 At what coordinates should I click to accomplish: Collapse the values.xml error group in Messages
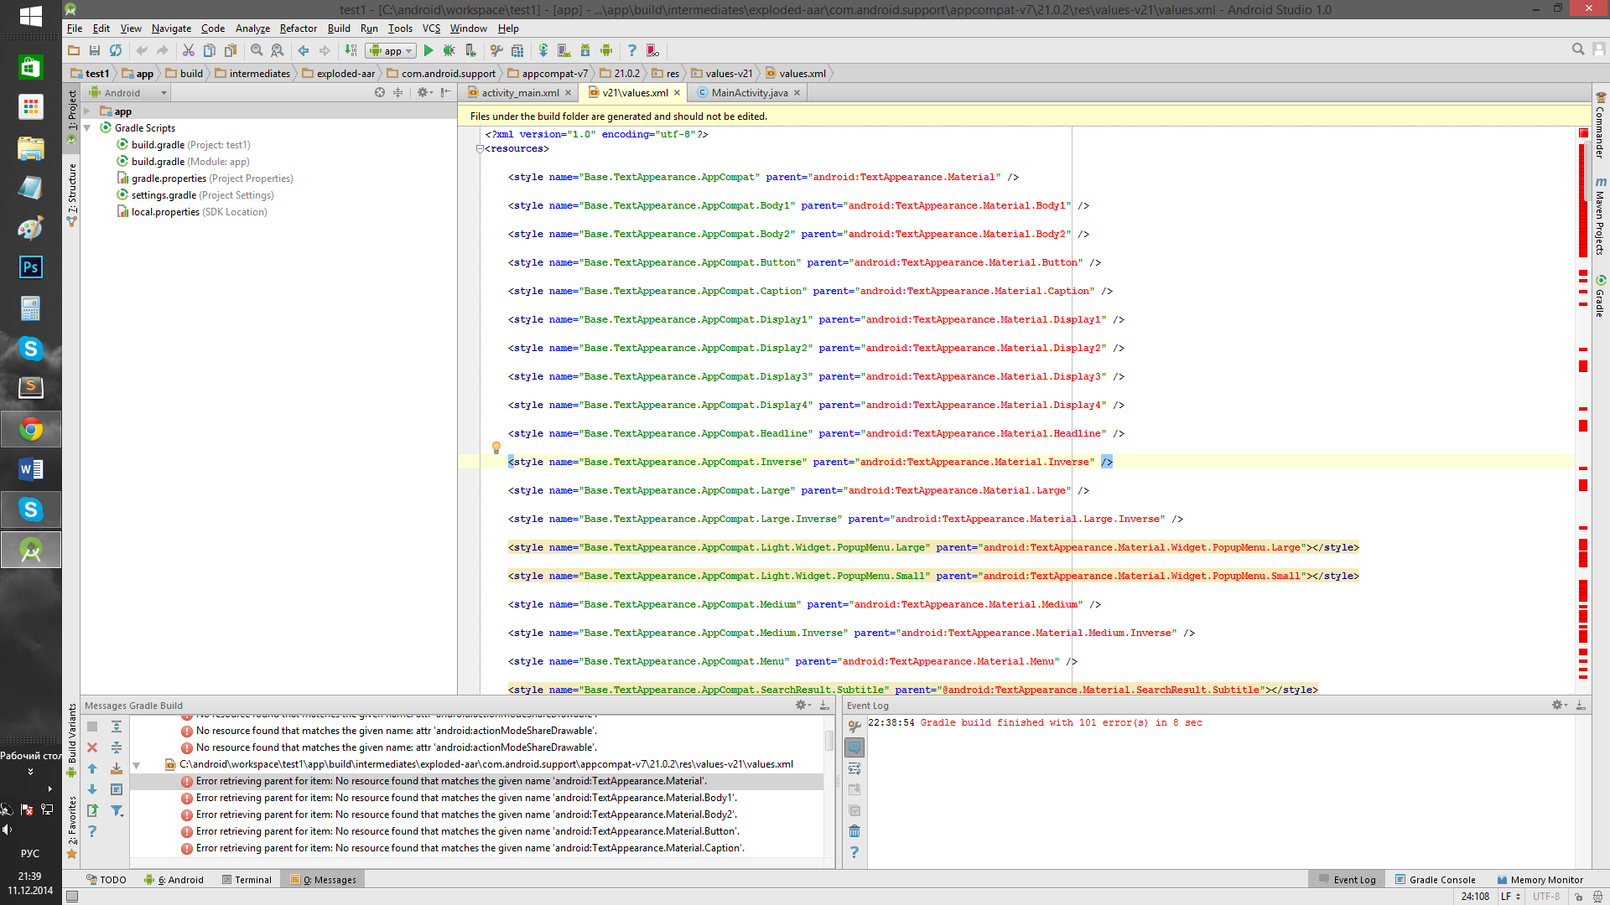(136, 765)
